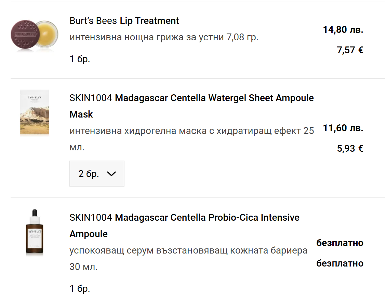Image resolution: width=385 pixels, height=300 pixels.
Task: Click the Probio-Cica Ampoule bottle image
Action: pos(34,232)
